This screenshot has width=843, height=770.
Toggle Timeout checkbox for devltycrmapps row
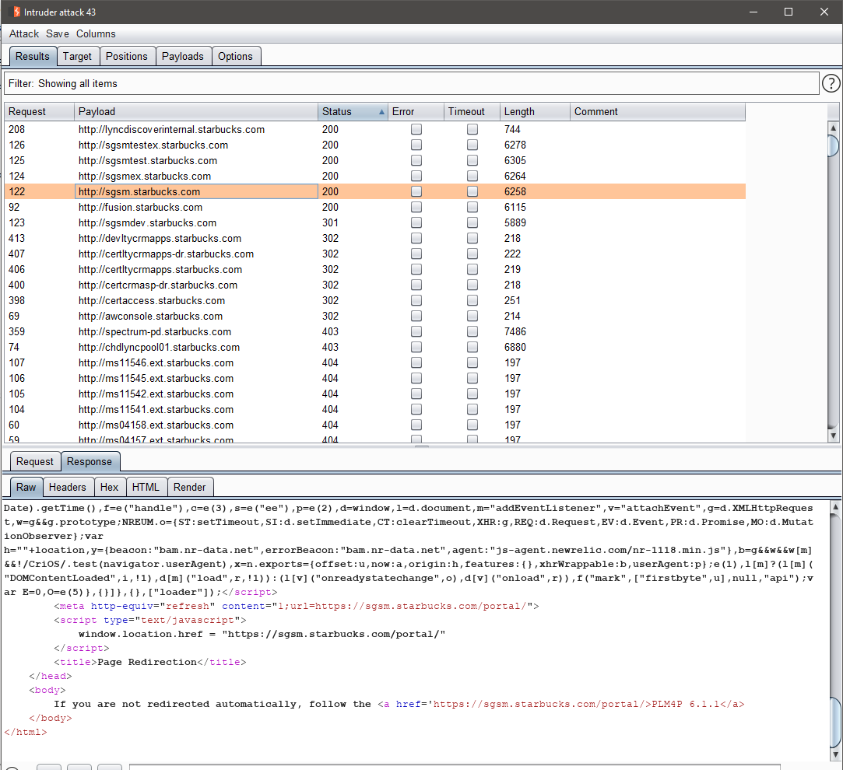tap(472, 239)
